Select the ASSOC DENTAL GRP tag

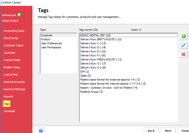pos(95,35)
